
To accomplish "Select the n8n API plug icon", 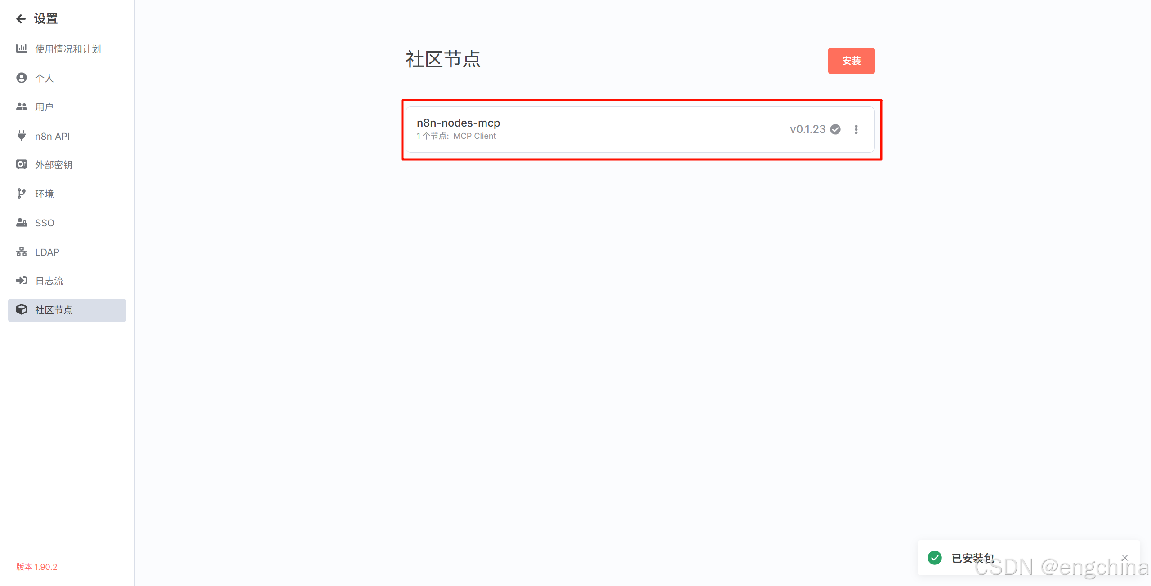I will click(21, 136).
